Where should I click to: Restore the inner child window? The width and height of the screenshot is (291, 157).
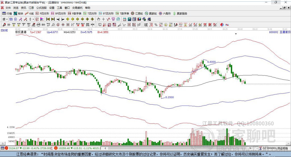[x=285, y=8]
